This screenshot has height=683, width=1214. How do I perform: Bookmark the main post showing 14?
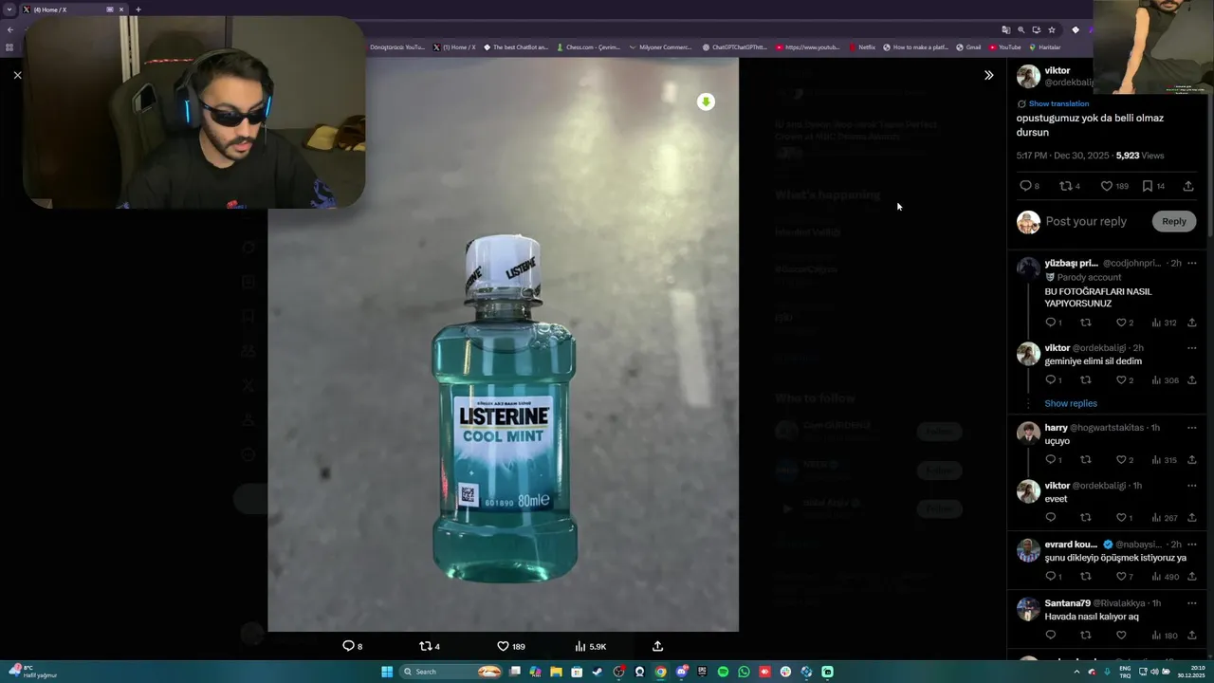(x=1153, y=186)
